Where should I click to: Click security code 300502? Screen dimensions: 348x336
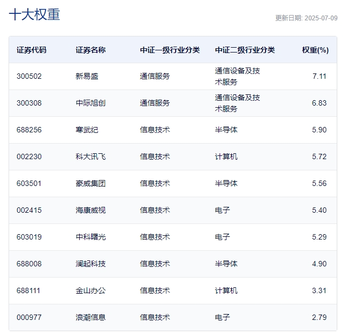[29, 77]
